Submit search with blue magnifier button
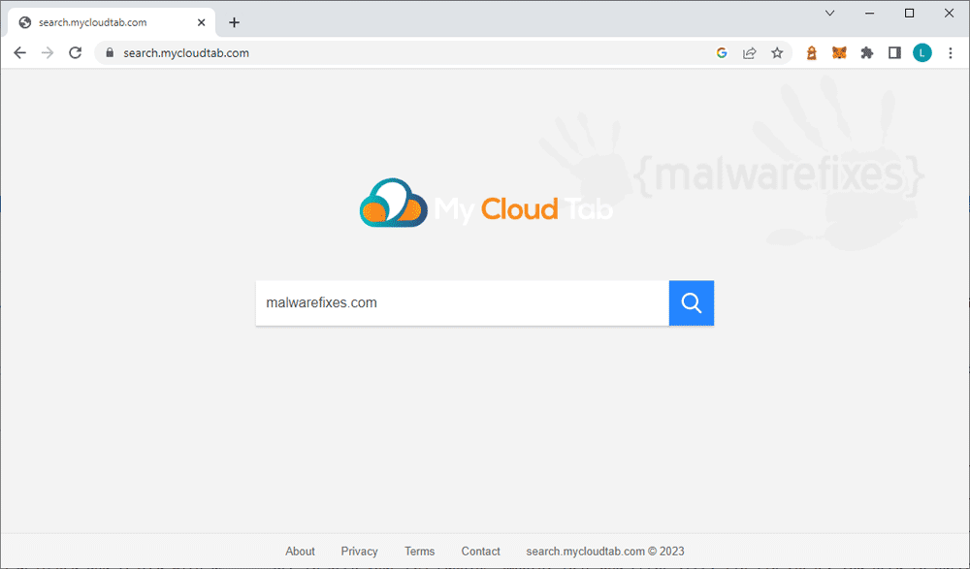This screenshot has height=569, width=970. [691, 303]
